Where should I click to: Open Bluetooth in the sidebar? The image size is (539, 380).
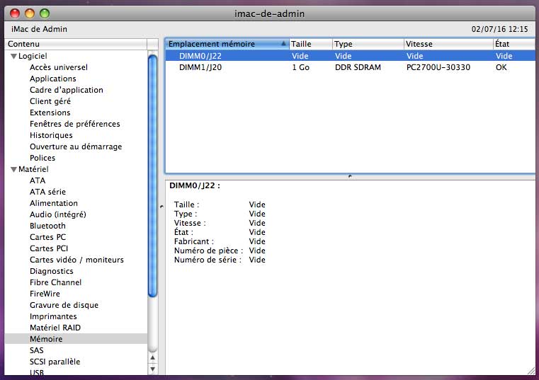click(47, 226)
